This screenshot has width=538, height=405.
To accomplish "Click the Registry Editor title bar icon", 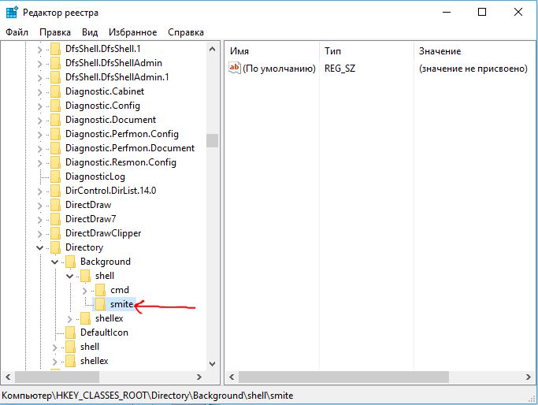I will (x=12, y=13).
